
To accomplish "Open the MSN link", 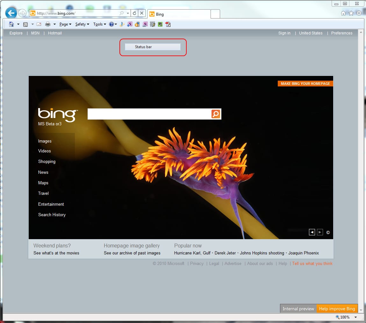I will [x=35, y=33].
